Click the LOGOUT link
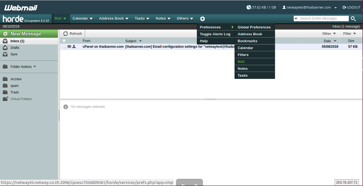This screenshot has height=186, width=363. (351, 7)
